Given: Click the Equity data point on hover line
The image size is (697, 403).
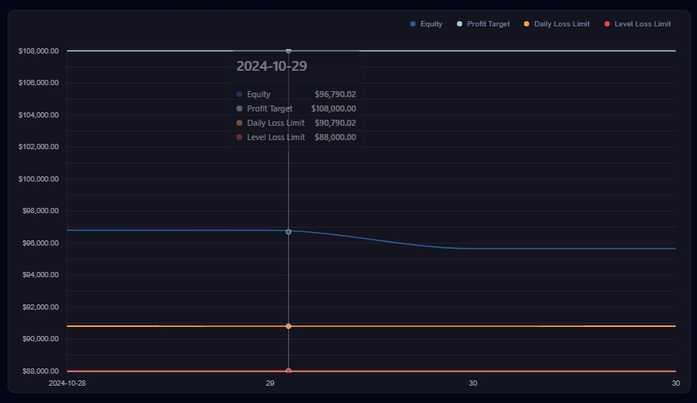Looking at the screenshot, I should click(288, 232).
